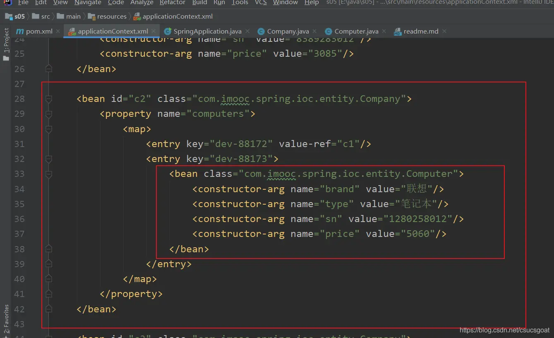Switch to the pom.xml tab
Image resolution: width=554 pixels, height=338 pixels.
[x=39, y=31]
